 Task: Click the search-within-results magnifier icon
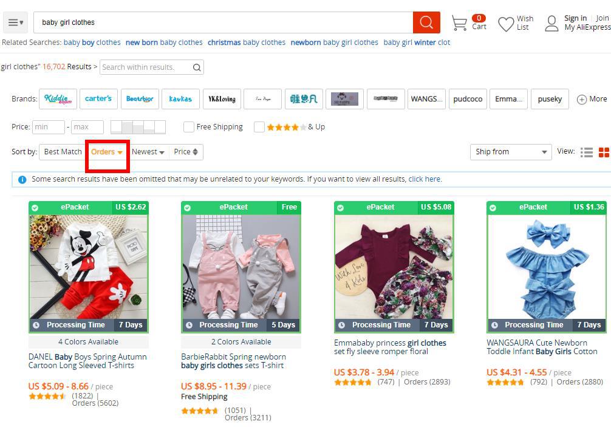[x=196, y=67]
